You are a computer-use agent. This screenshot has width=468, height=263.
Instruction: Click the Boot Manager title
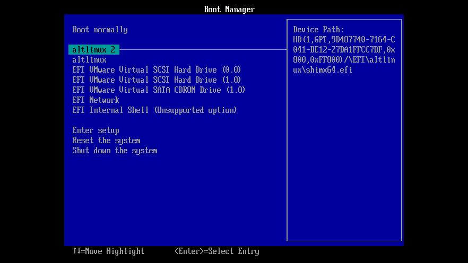point(229,10)
